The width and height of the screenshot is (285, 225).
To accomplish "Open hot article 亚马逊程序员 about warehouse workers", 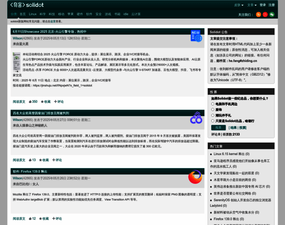I will coord(240,163).
